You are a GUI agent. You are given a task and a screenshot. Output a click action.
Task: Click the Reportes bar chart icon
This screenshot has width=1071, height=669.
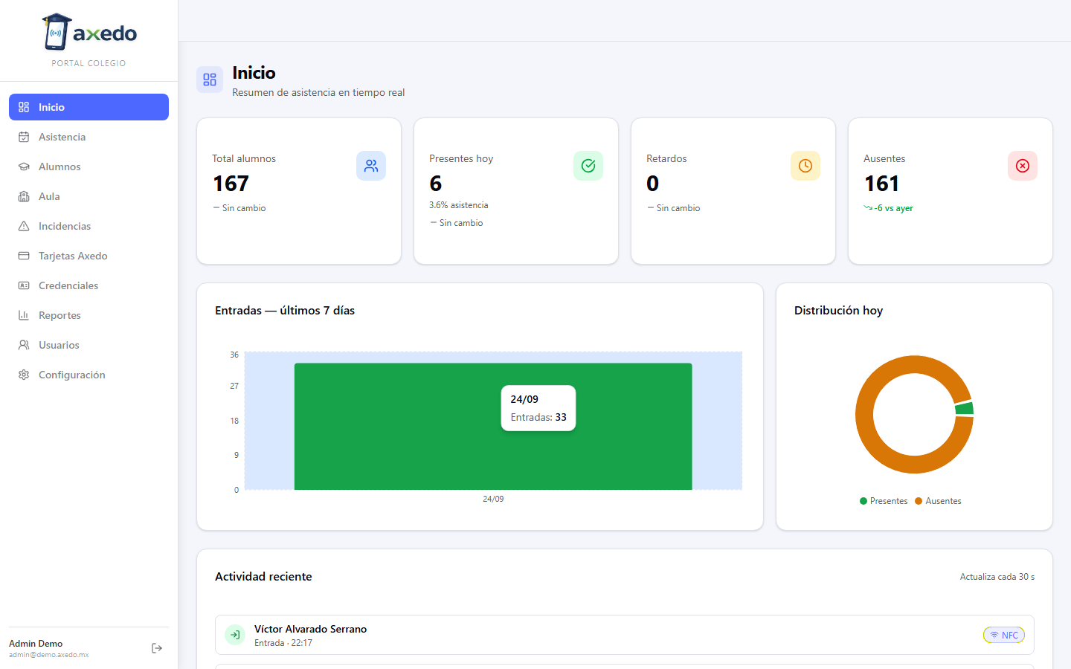point(24,315)
